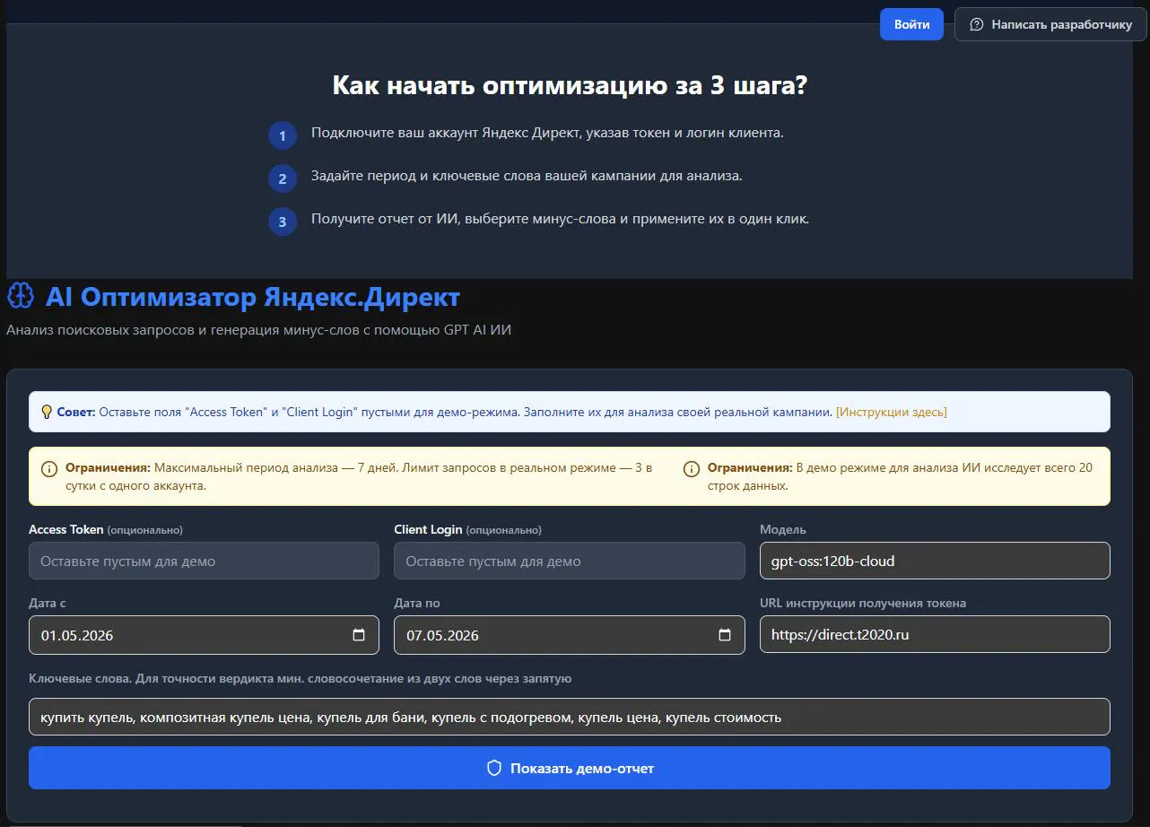This screenshot has width=1150, height=827.
Task: Click the heading "Как начать оптимизацию за 3 шага?"
Action: pos(570,85)
